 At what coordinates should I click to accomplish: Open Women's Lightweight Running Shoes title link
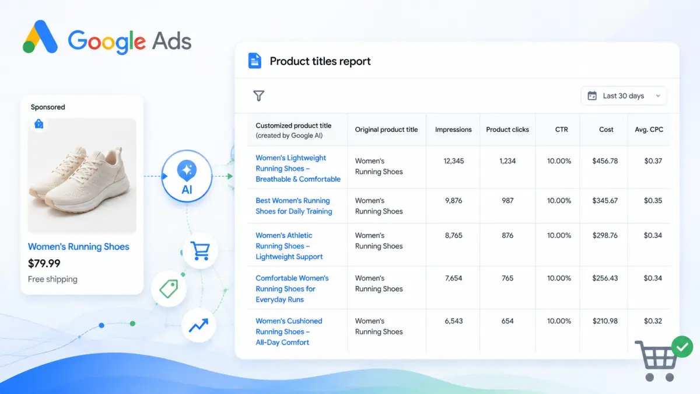pyautogui.click(x=298, y=169)
